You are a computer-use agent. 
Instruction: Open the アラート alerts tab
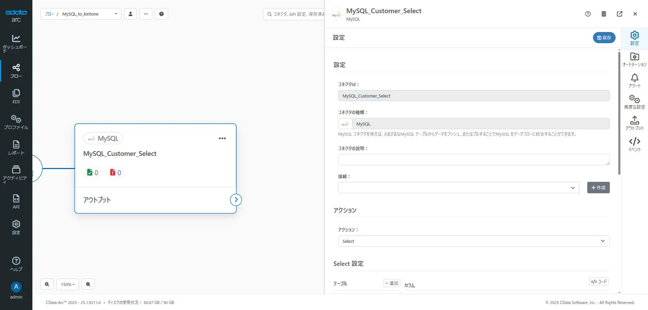point(634,81)
